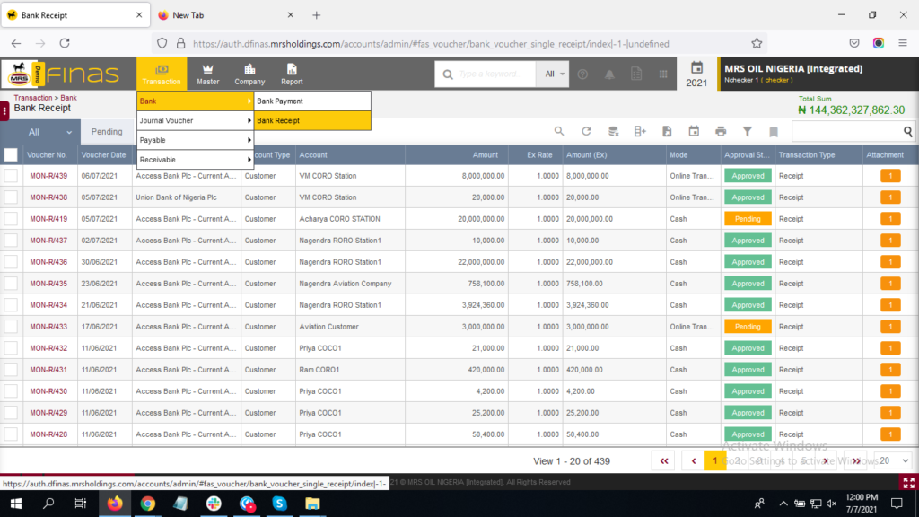
Task: Click the search magnifier in the grid search box
Action: click(908, 131)
